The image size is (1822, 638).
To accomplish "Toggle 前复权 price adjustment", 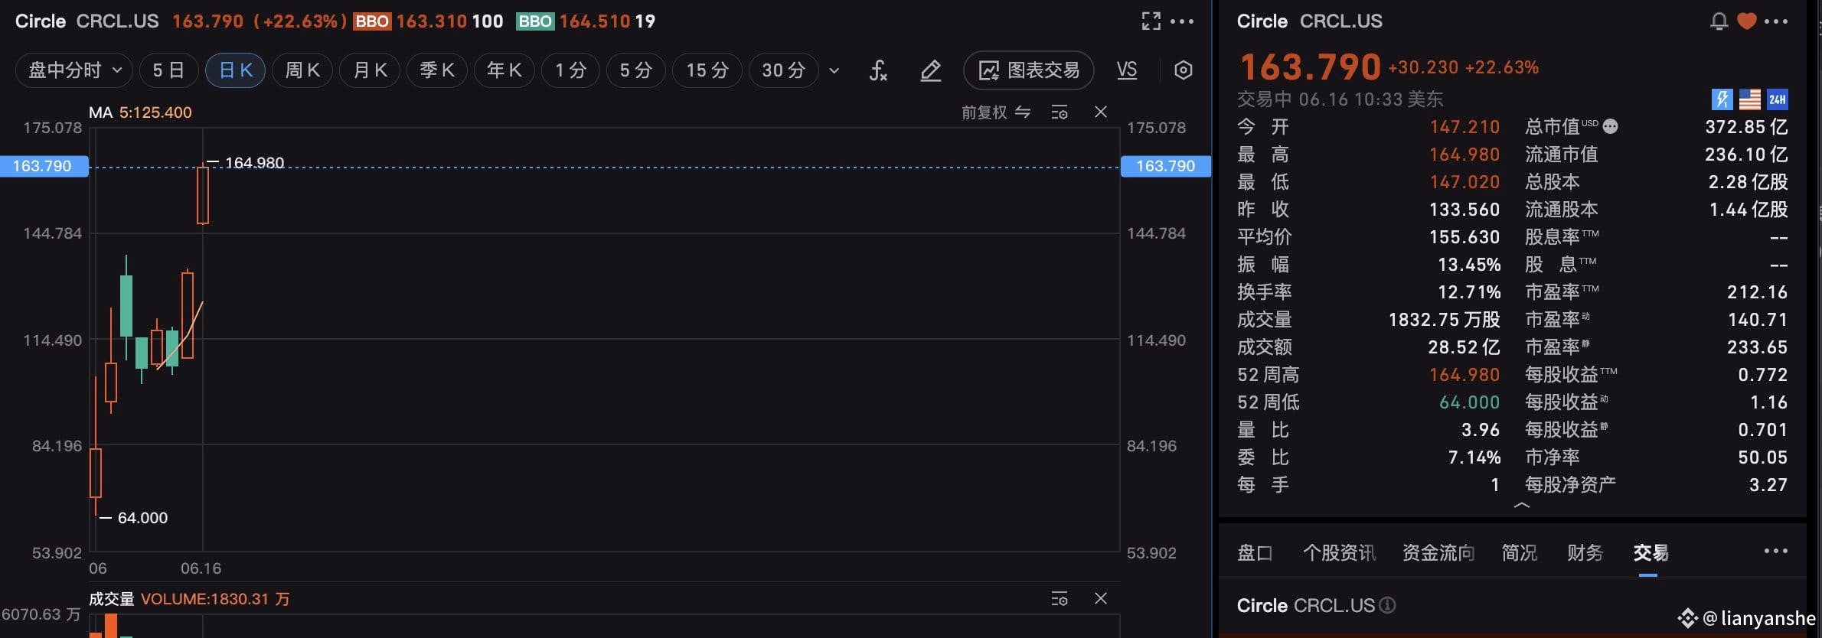I will (x=996, y=112).
